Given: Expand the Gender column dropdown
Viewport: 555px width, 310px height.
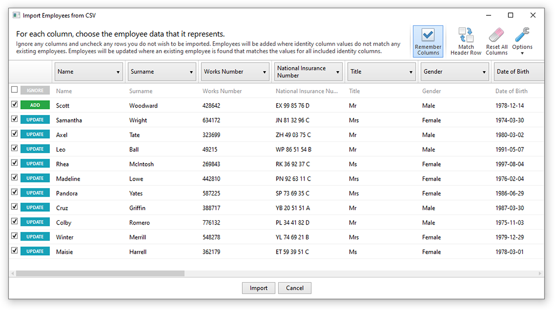Looking at the screenshot, I should (x=455, y=72).
